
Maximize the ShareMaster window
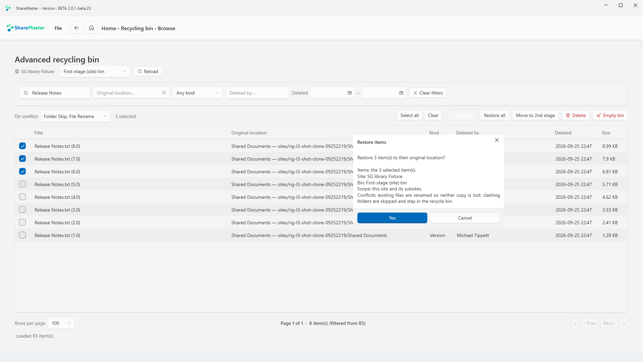click(621, 5)
